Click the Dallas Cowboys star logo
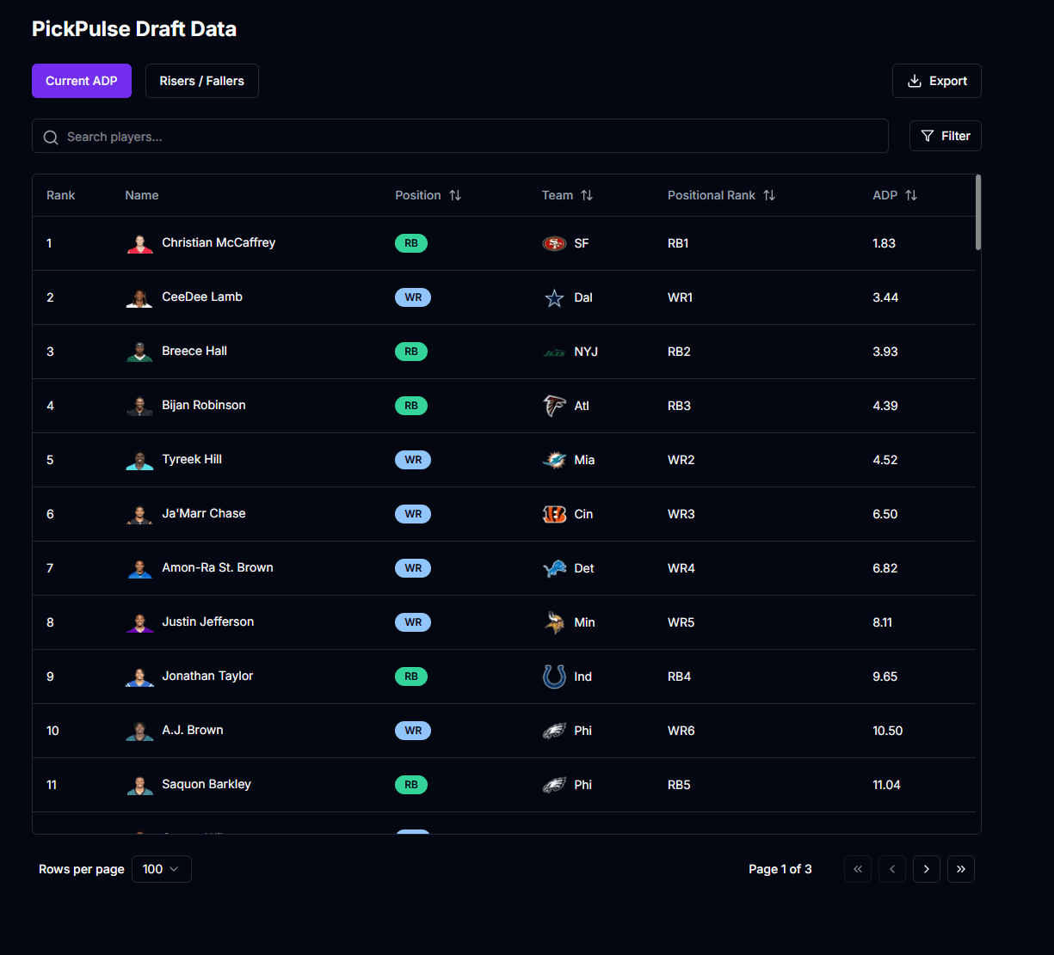Image resolution: width=1054 pixels, height=955 pixels. (x=554, y=297)
